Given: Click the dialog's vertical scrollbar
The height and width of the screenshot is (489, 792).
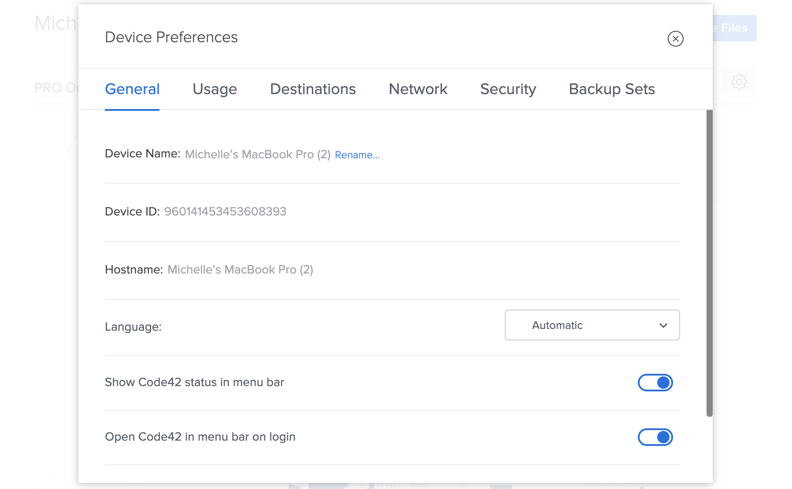Looking at the screenshot, I should (x=709, y=263).
